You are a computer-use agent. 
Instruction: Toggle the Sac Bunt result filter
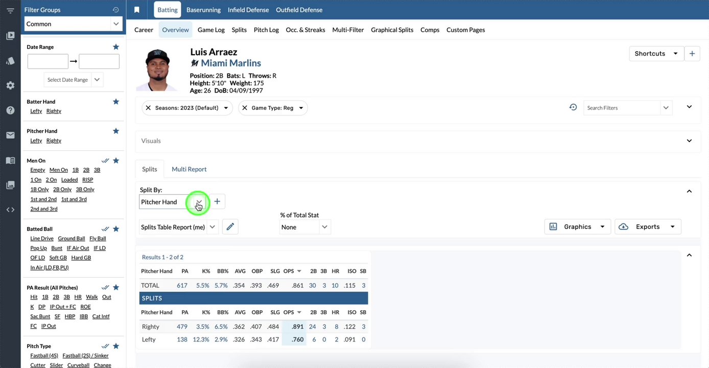(40, 316)
